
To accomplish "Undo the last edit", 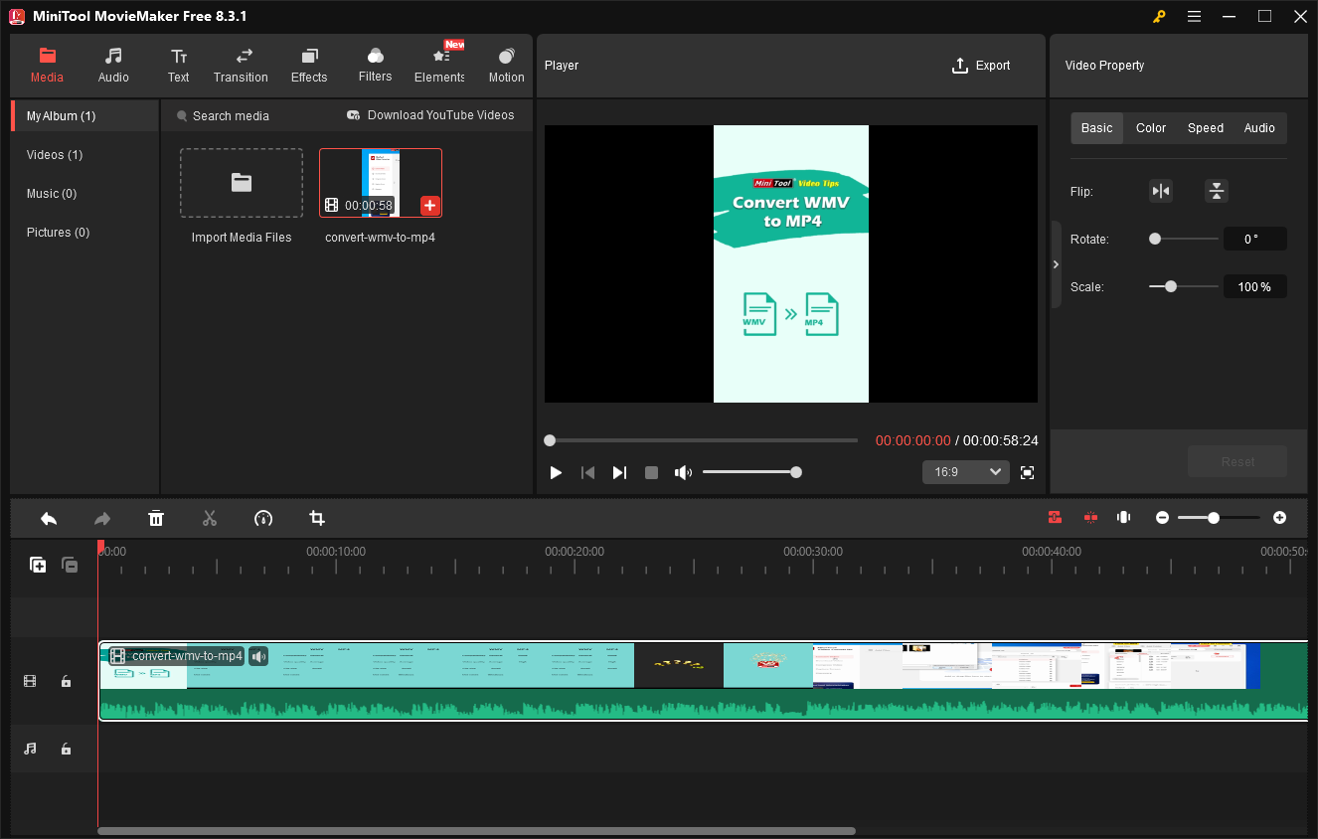I will click(x=48, y=518).
